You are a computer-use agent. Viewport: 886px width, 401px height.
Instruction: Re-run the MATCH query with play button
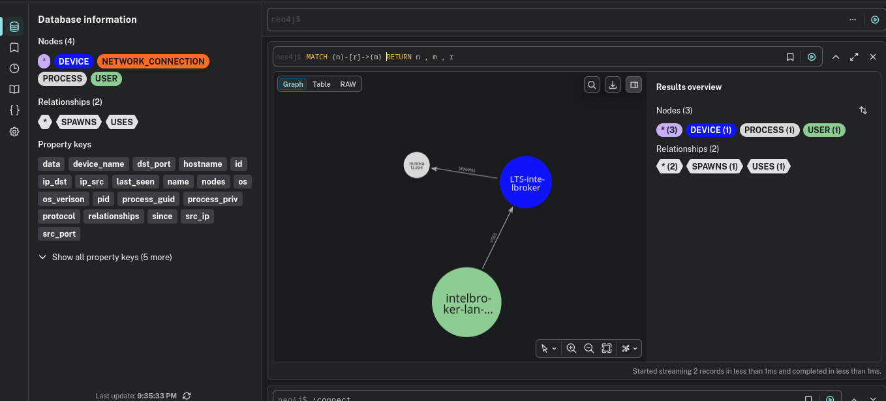point(812,57)
